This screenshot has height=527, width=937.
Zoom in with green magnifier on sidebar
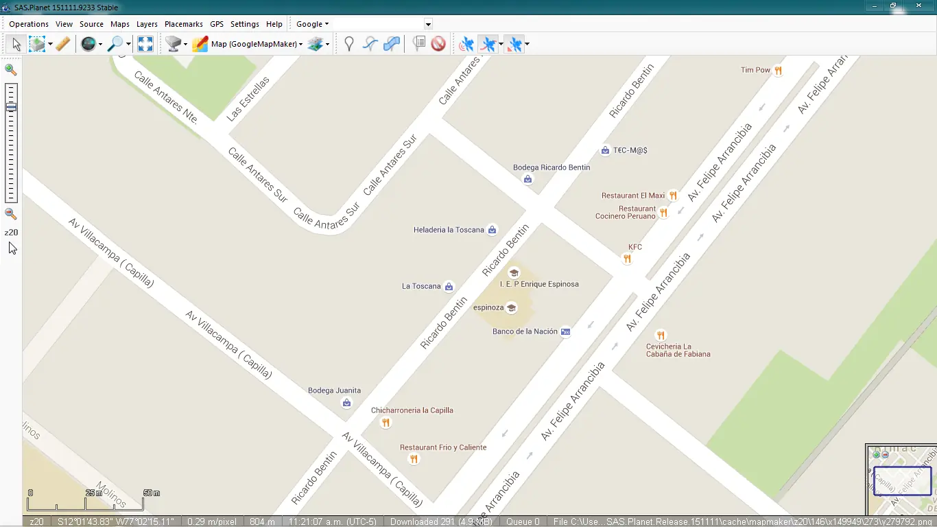(x=10, y=69)
